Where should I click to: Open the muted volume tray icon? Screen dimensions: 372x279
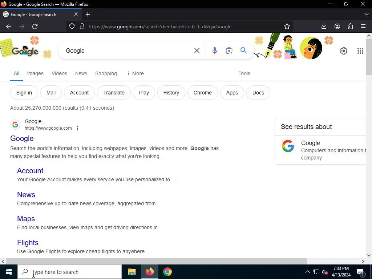[325, 272]
